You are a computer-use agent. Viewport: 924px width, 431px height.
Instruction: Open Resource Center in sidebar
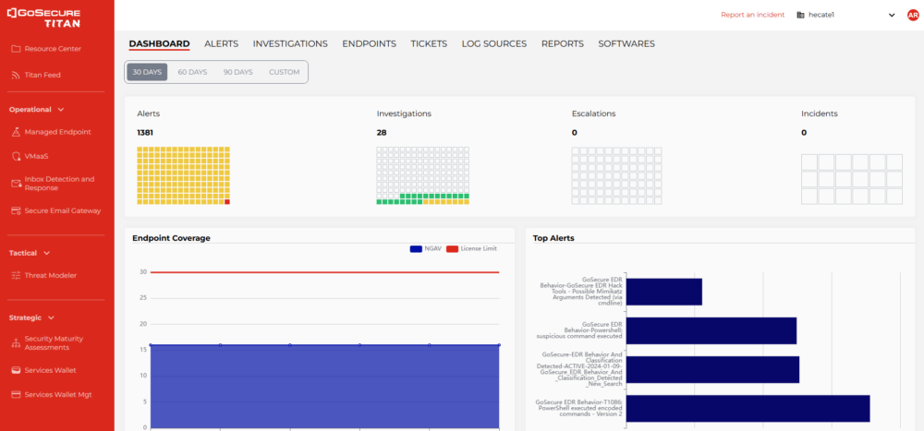click(x=53, y=49)
